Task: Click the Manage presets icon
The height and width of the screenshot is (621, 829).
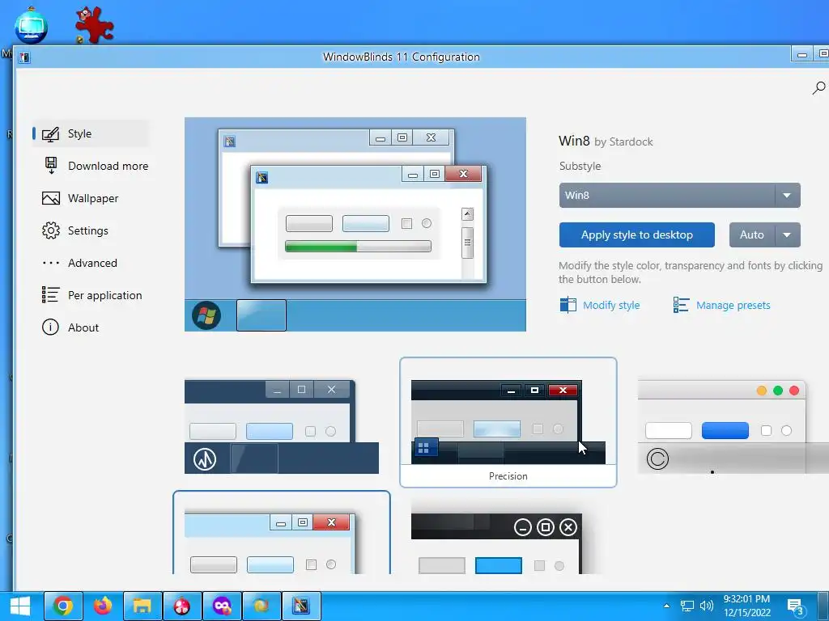Action: coord(680,305)
